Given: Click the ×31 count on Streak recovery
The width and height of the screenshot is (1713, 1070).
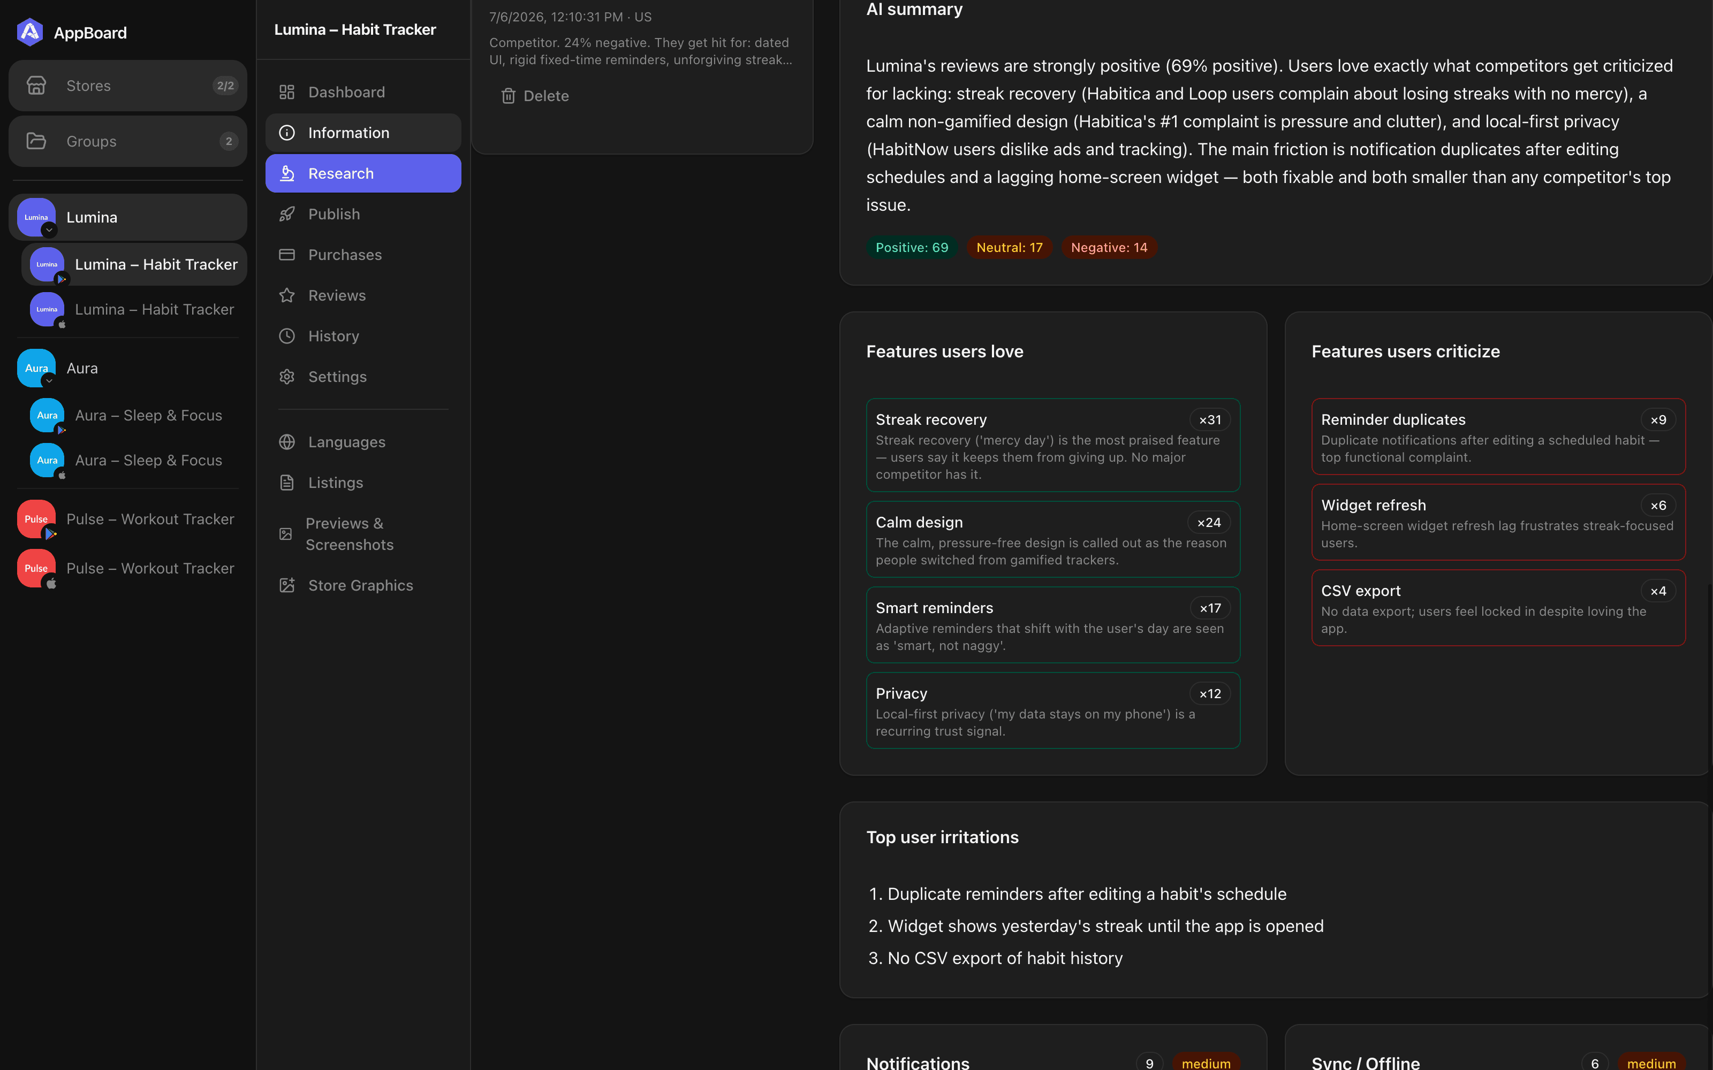Looking at the screenshot, I should [1210, 421].
